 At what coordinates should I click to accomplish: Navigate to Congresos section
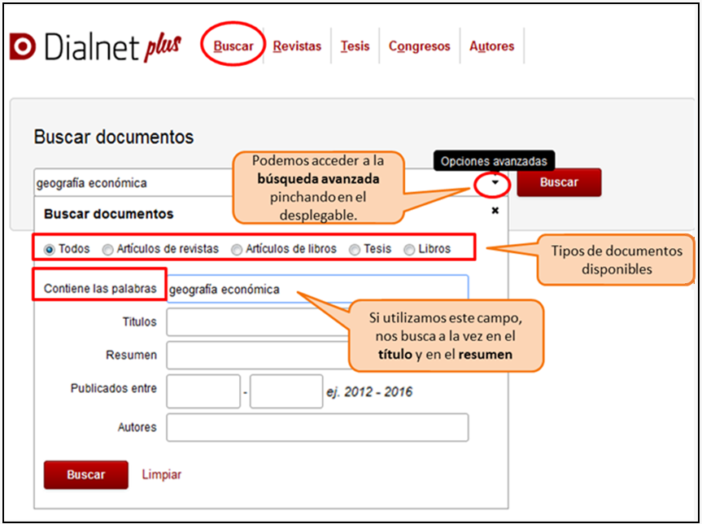419,46
